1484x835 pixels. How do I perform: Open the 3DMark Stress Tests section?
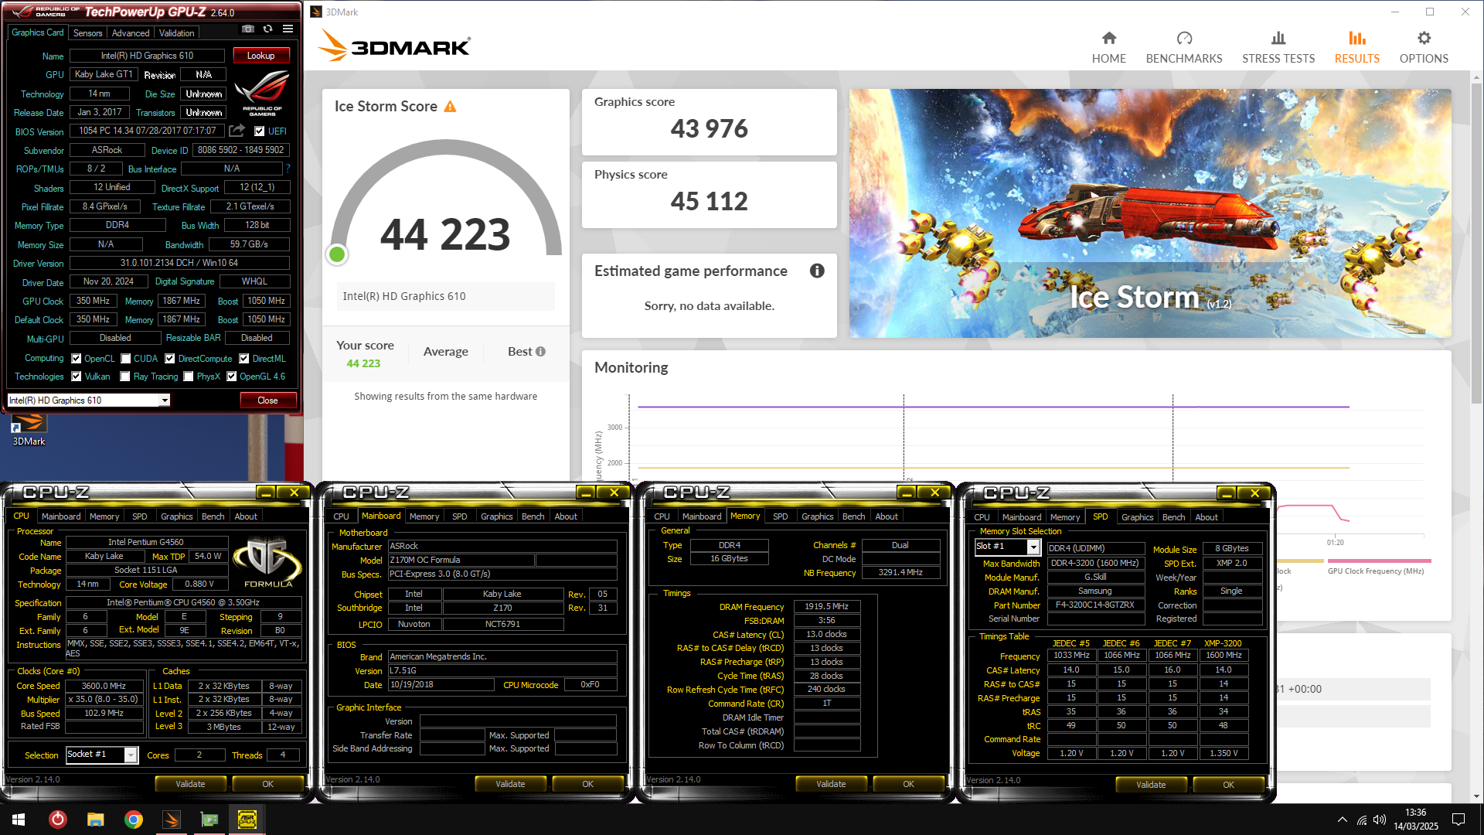pyautogui.click(x=1278, y=47)
